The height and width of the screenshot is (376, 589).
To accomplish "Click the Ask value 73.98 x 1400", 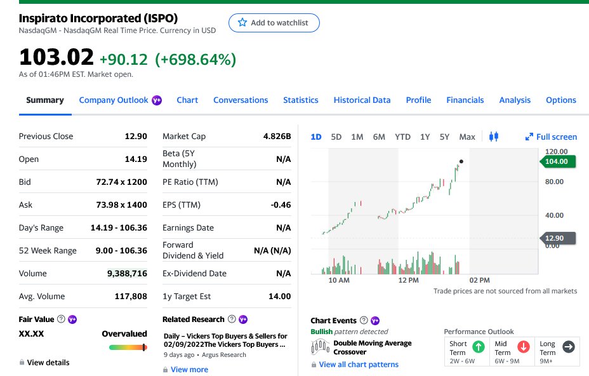I will pos(122,205).
